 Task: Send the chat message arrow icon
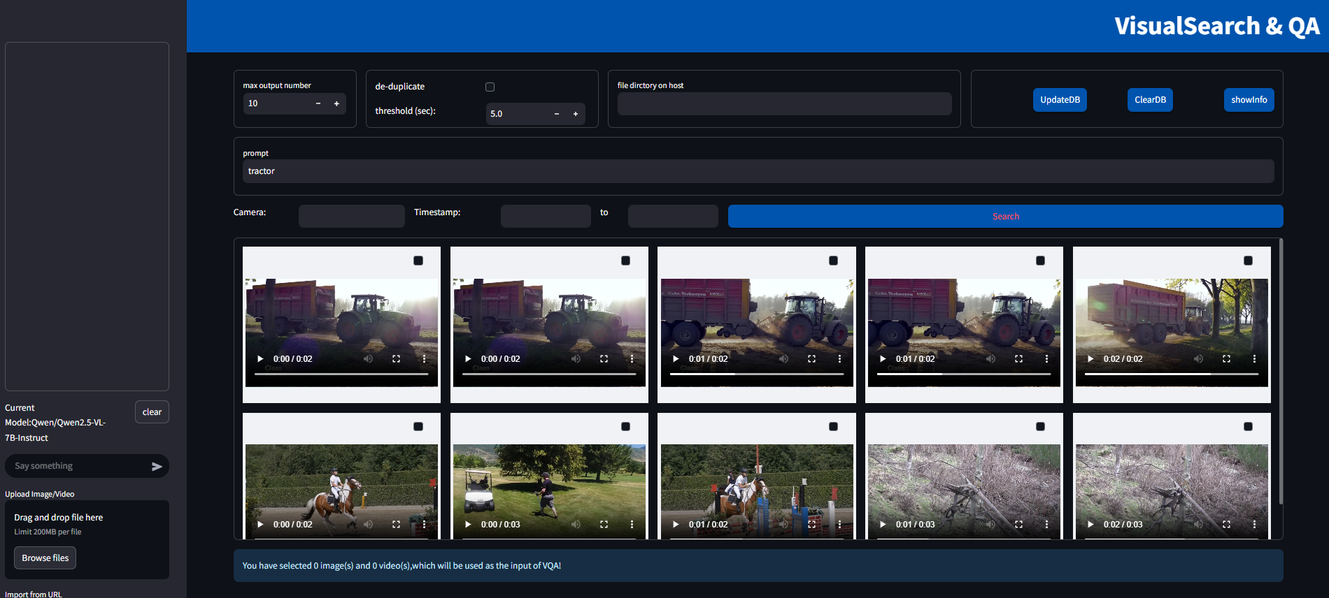[157, 467]
